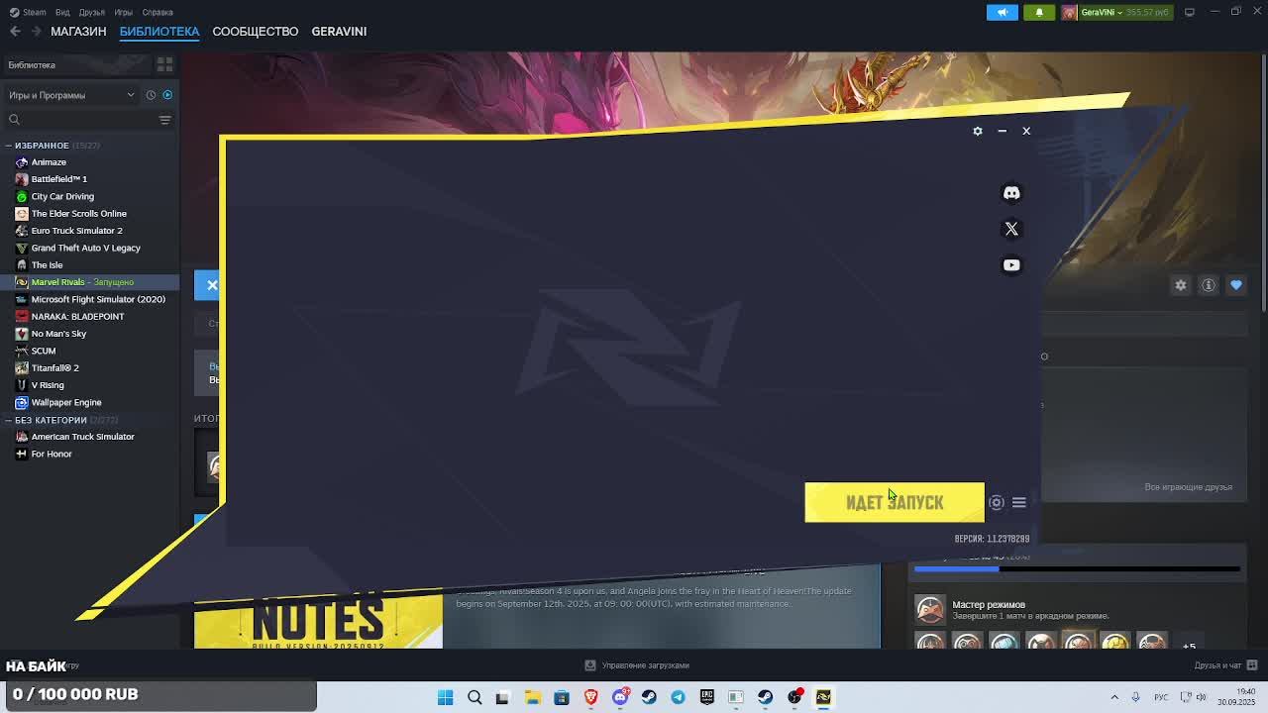
Task: Open the launcher's Discord link
Action: tap(1011, 193)
